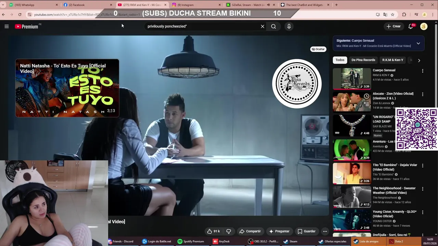The width and height of the screenshot is (438, 246).
Task: Open more actions under the video
Action: pos(325,231)
